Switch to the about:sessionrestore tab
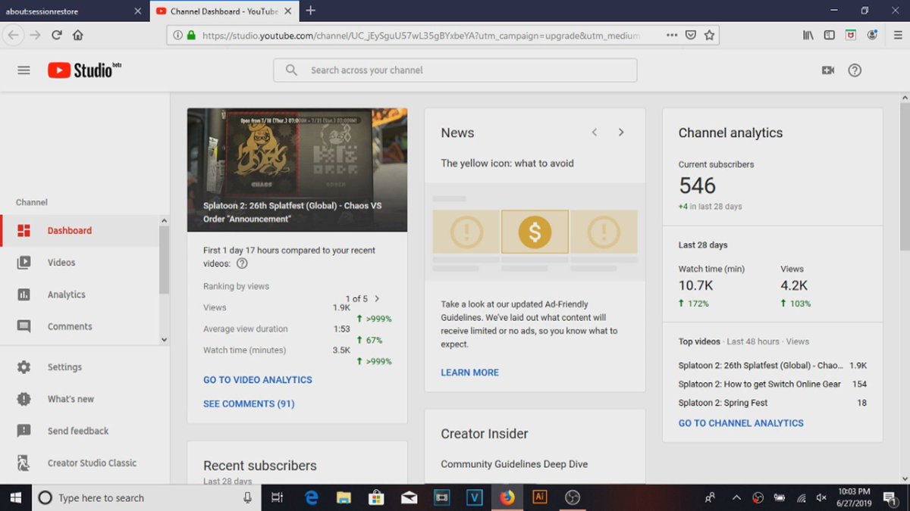This screenshot has height=511, width=910. [x=67, y=11]
